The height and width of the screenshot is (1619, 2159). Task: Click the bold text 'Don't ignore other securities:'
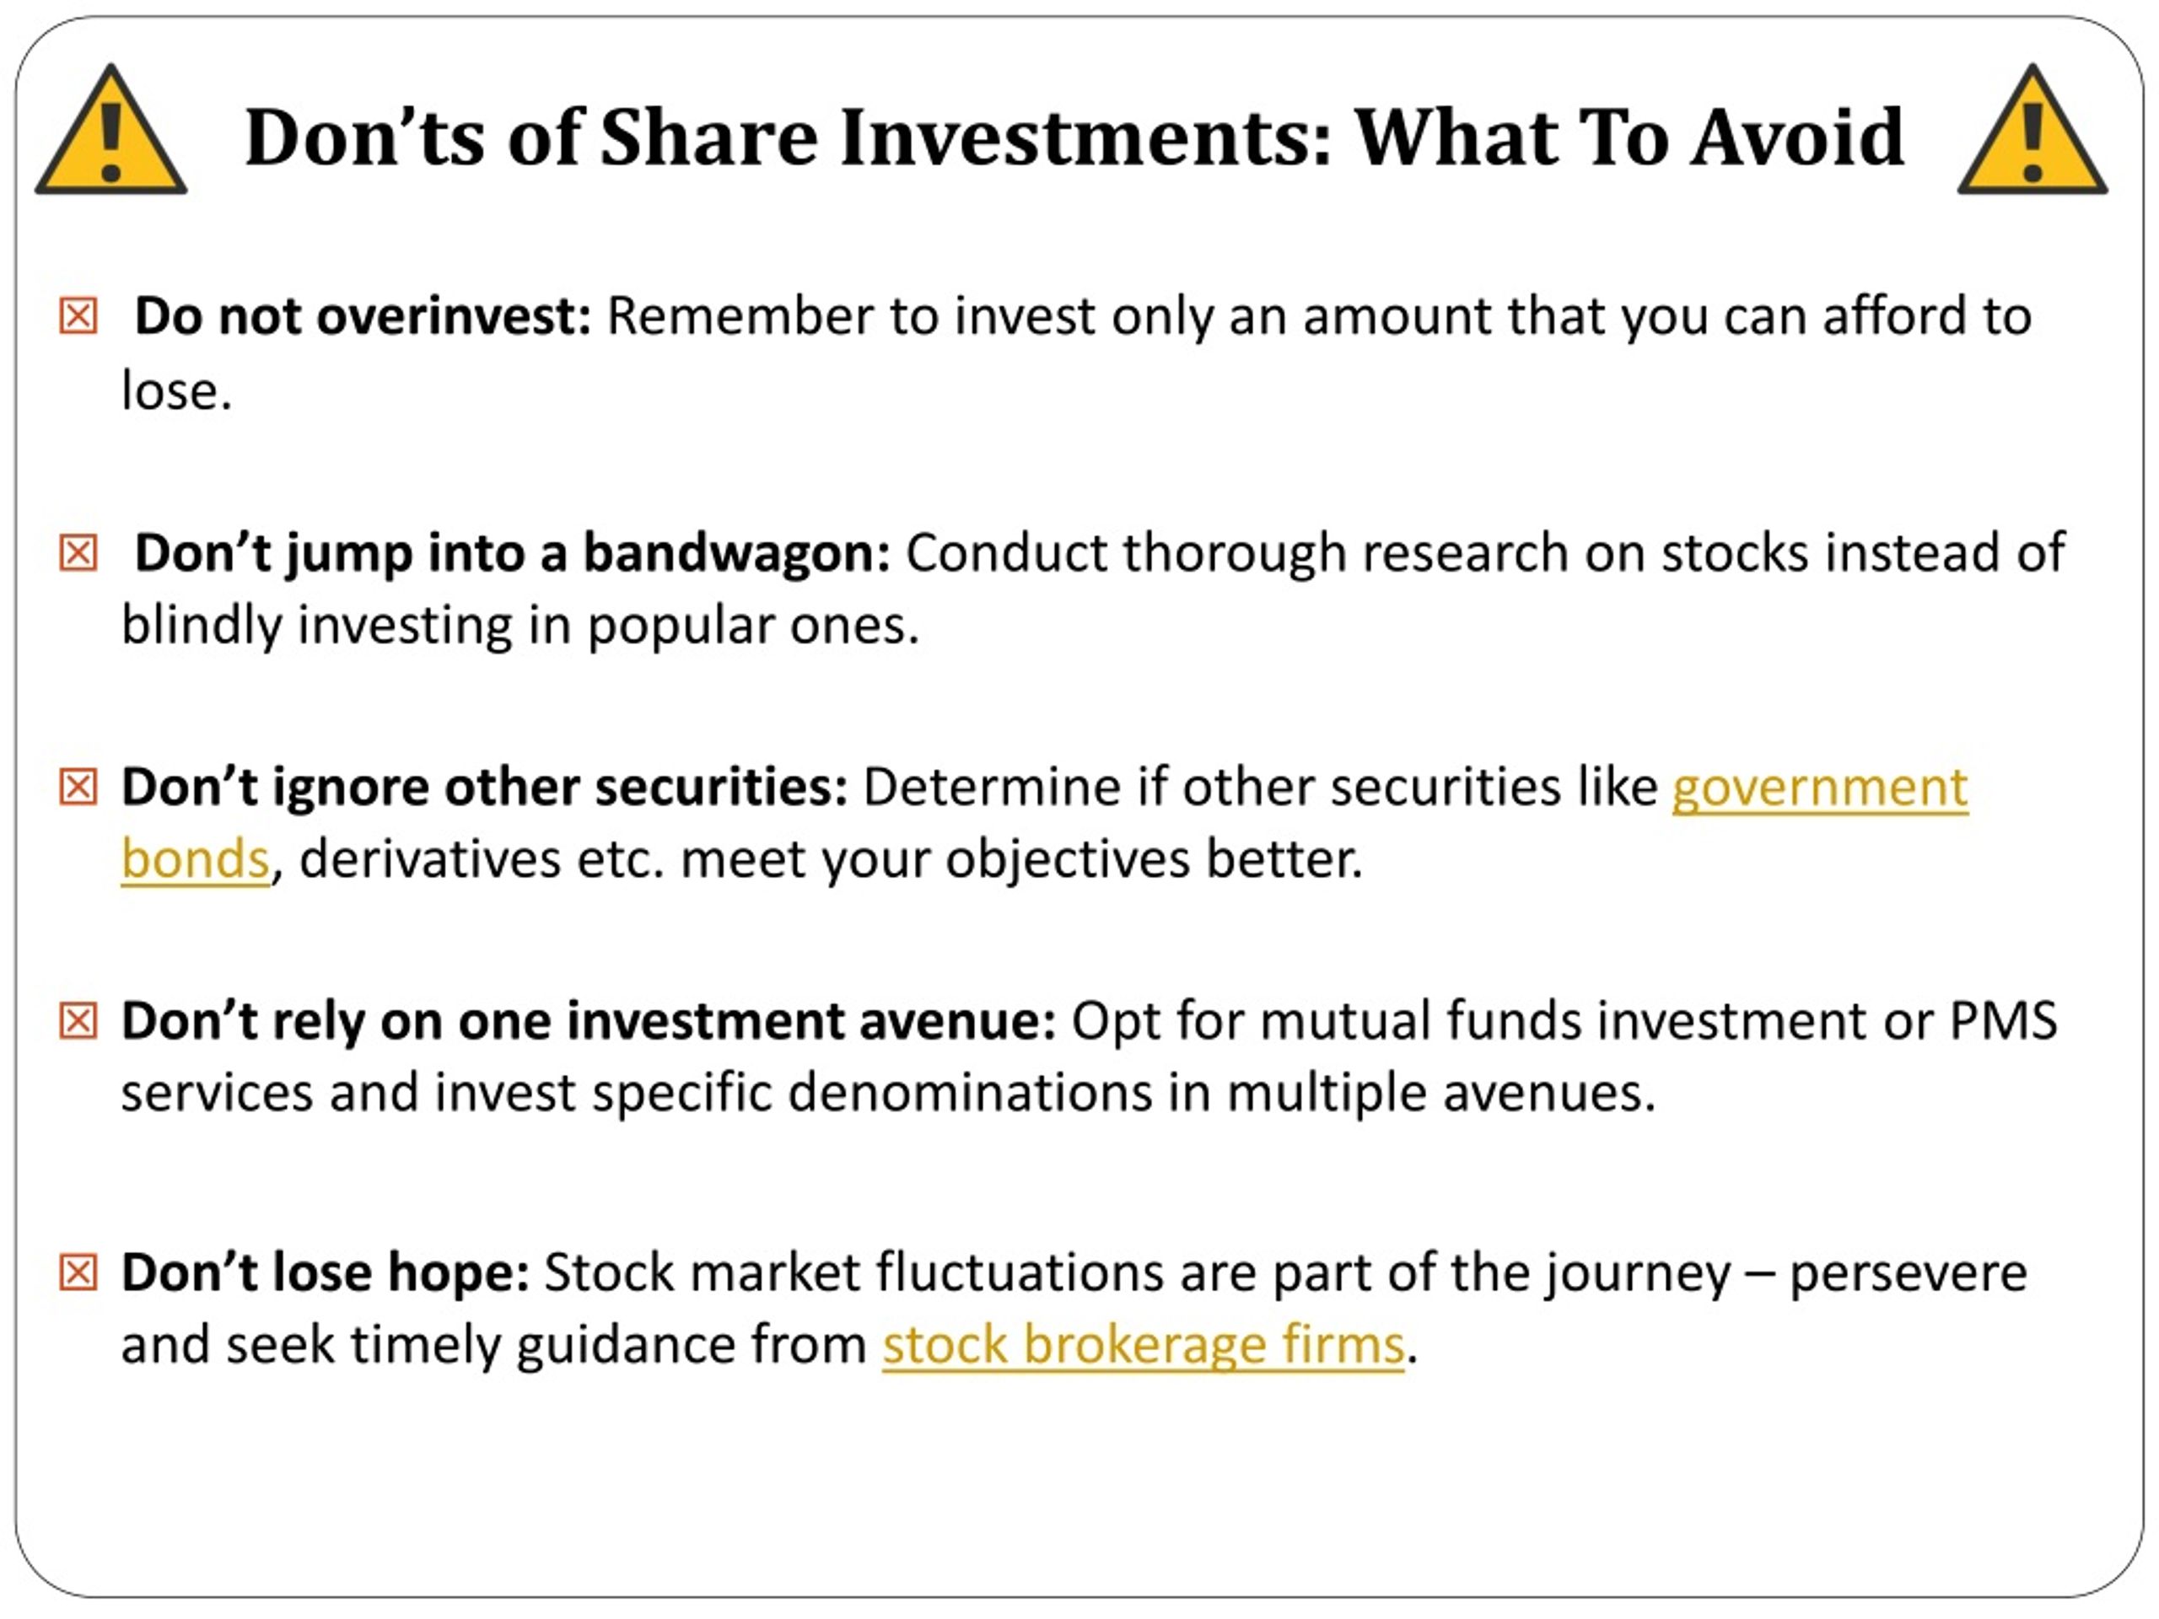(x=484, y=787)
